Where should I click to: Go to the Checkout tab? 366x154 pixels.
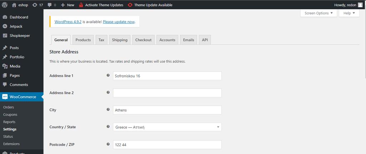tap(143, 40)
